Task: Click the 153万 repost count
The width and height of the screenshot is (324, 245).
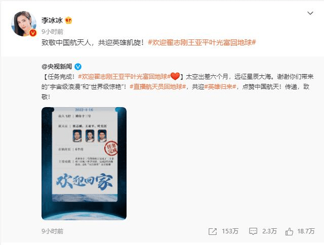Action: point(230,231)
